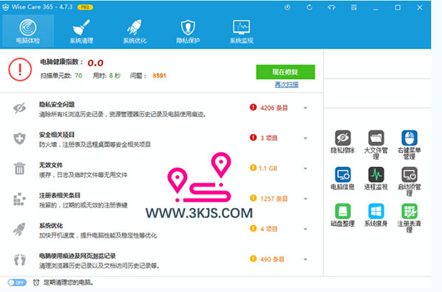The height and width of the screenshot is (292, 442).
Task: Click the trash can icon of 无效文件
Action: [x=19, y=168]
